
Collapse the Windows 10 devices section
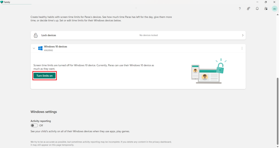click(34, 48)
